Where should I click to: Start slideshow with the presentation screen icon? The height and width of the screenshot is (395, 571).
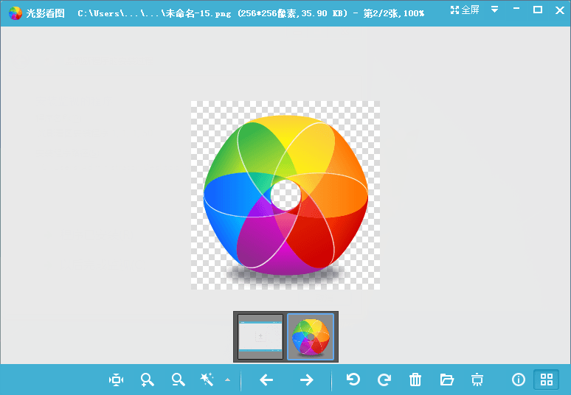click(477, 380)
